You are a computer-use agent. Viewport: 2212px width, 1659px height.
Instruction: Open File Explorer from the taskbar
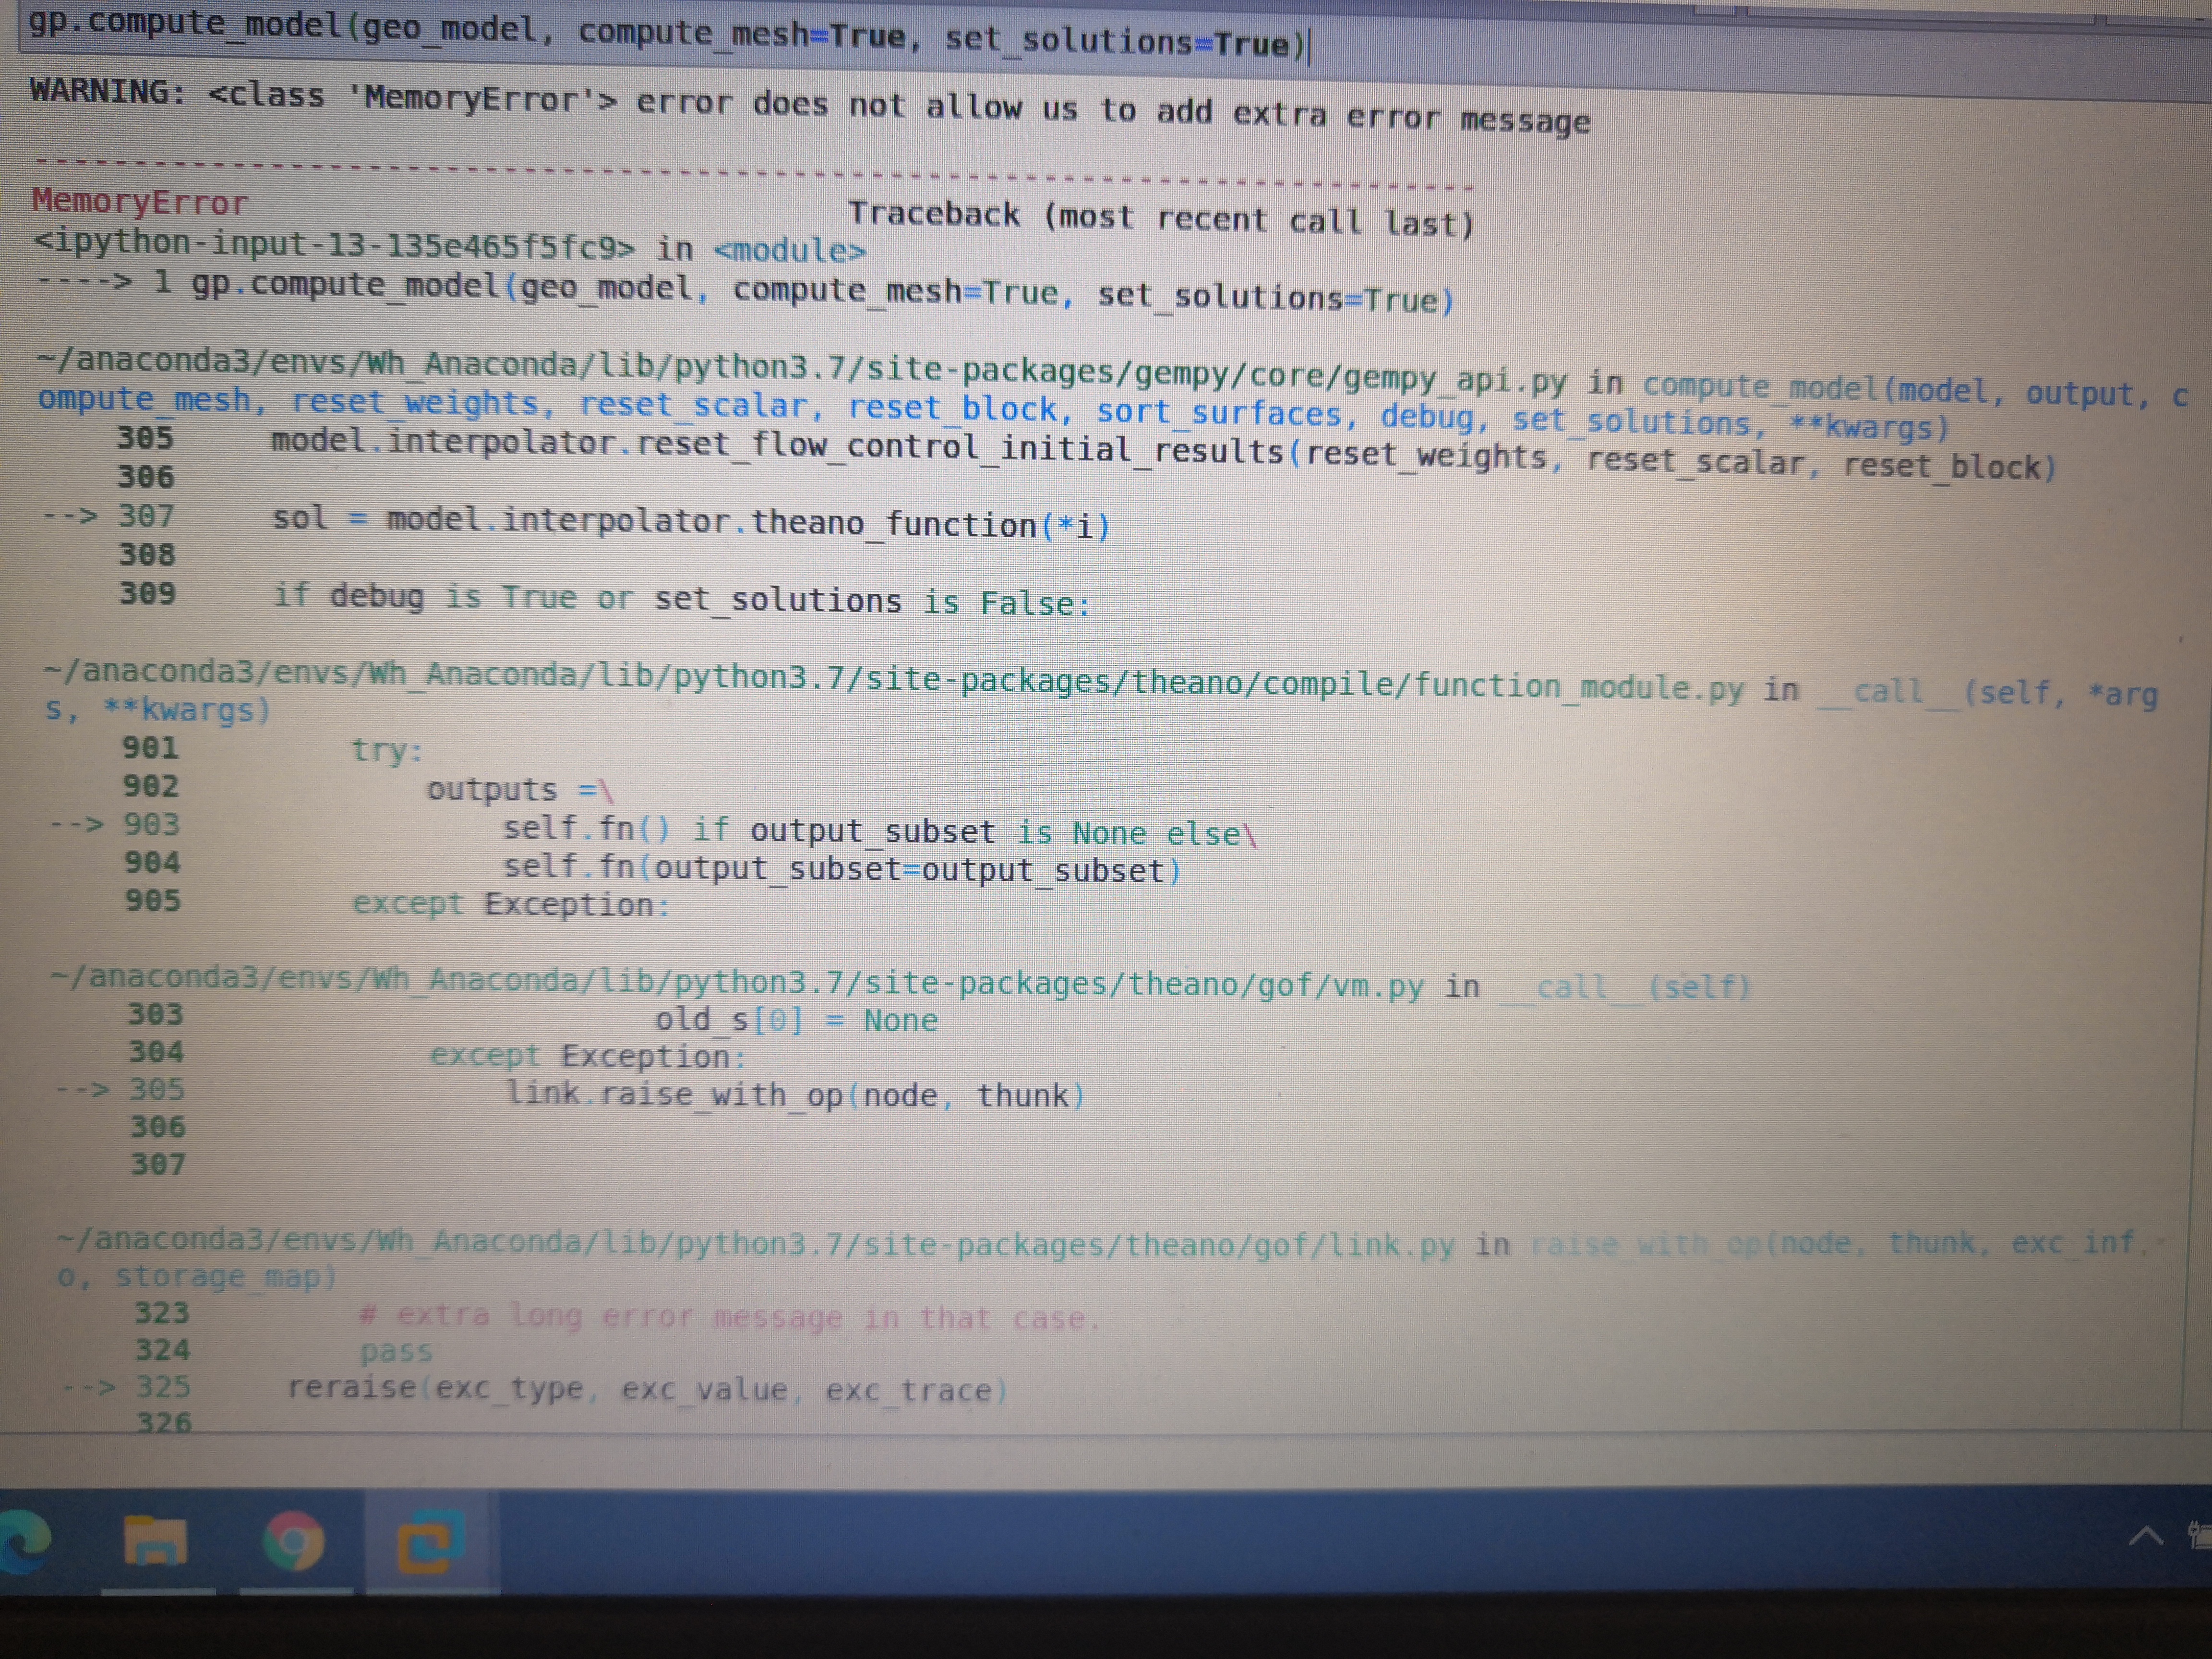pyautogui.click(x=155, y=1541)
